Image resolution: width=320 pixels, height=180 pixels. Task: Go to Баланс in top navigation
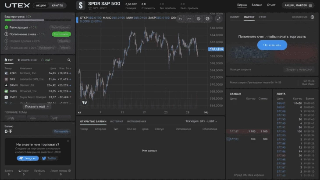click(257, 5)
